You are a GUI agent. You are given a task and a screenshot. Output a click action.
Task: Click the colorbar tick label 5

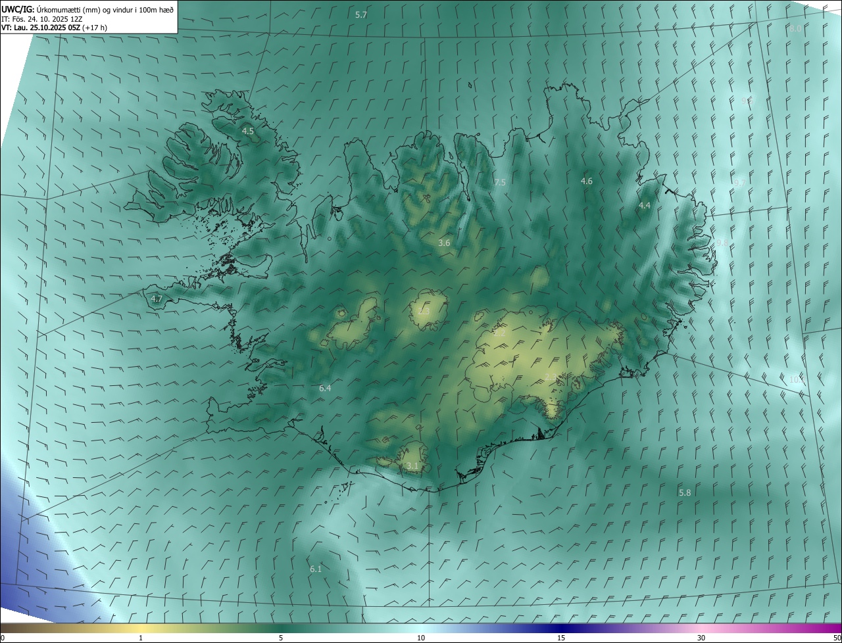point(281,638)
